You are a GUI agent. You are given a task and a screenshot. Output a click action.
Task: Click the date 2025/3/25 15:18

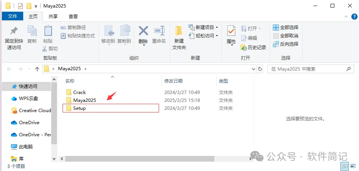coord(182,100)
